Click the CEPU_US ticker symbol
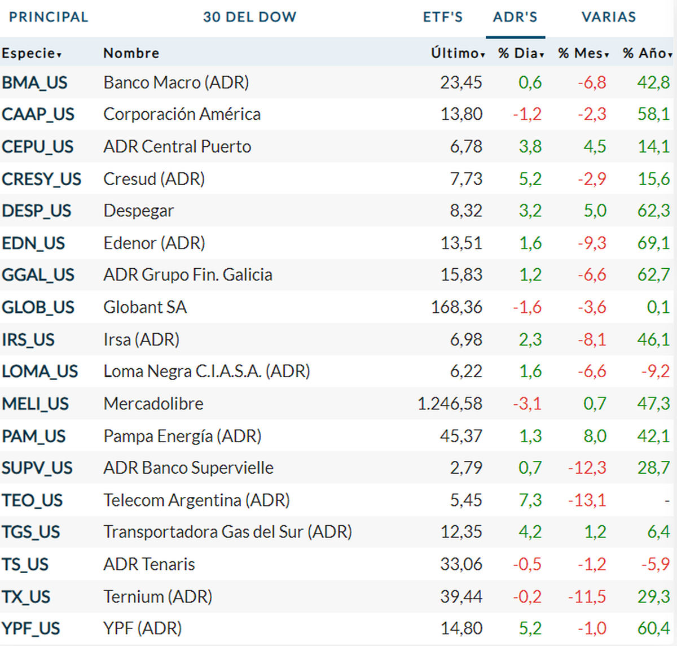Screen dimensions: 677x646 click(x=37, y=147)
